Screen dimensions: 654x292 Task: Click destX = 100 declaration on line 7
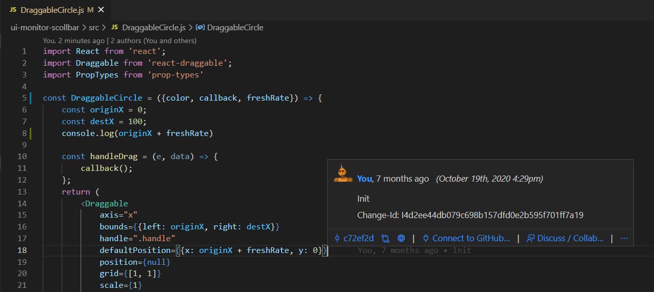coord(118,122)
